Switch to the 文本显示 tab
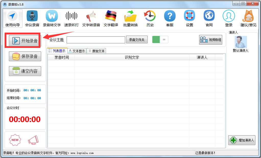The image size is (261, 158). (x=77, y=51)
